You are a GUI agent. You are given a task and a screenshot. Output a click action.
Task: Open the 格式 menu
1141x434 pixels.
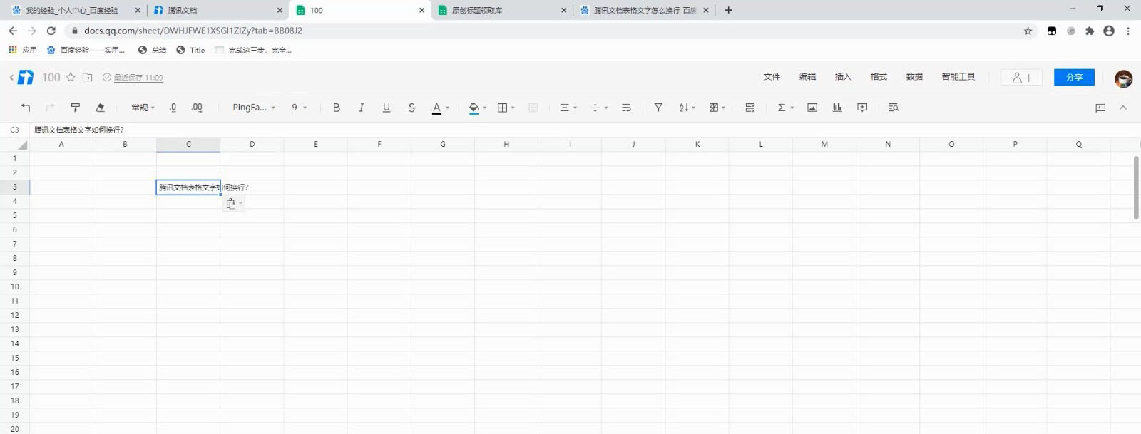(879, 77)
